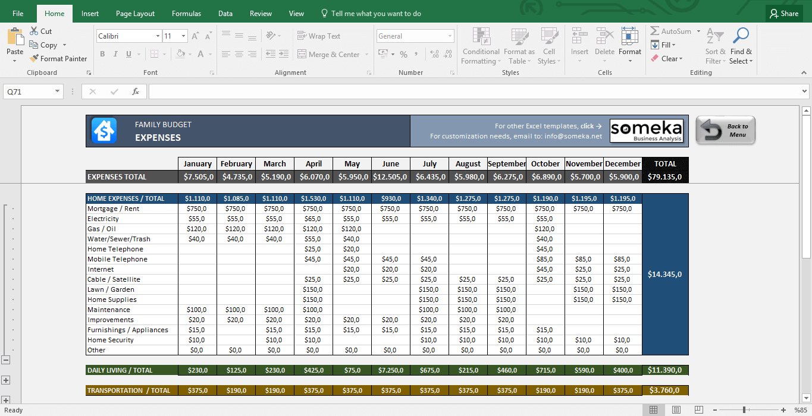Viewport: 812px width, 416px height.
Task: Use Find & Select
Action: pyautogui.click(x=741, y=45)
